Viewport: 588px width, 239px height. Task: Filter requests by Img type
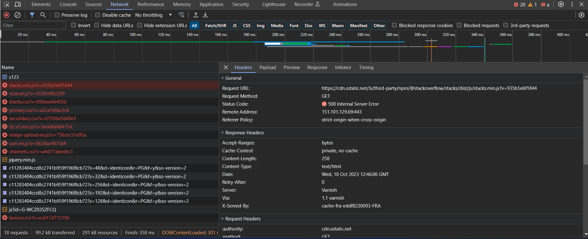tap(260, 26)
